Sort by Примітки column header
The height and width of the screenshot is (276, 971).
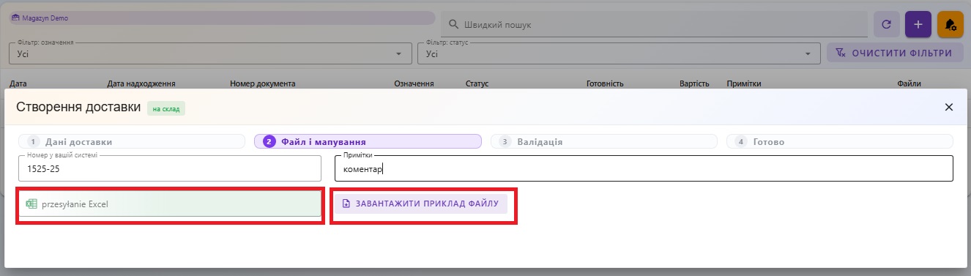coord(744,84)
